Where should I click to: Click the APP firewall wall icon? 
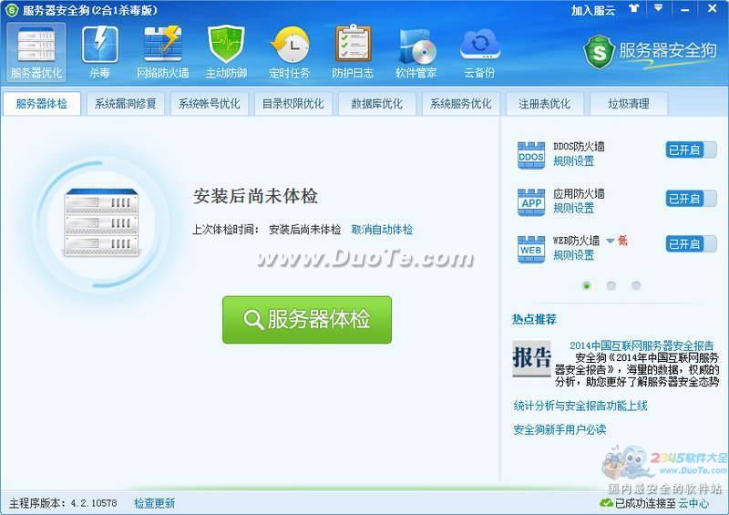tap(531, 202)
